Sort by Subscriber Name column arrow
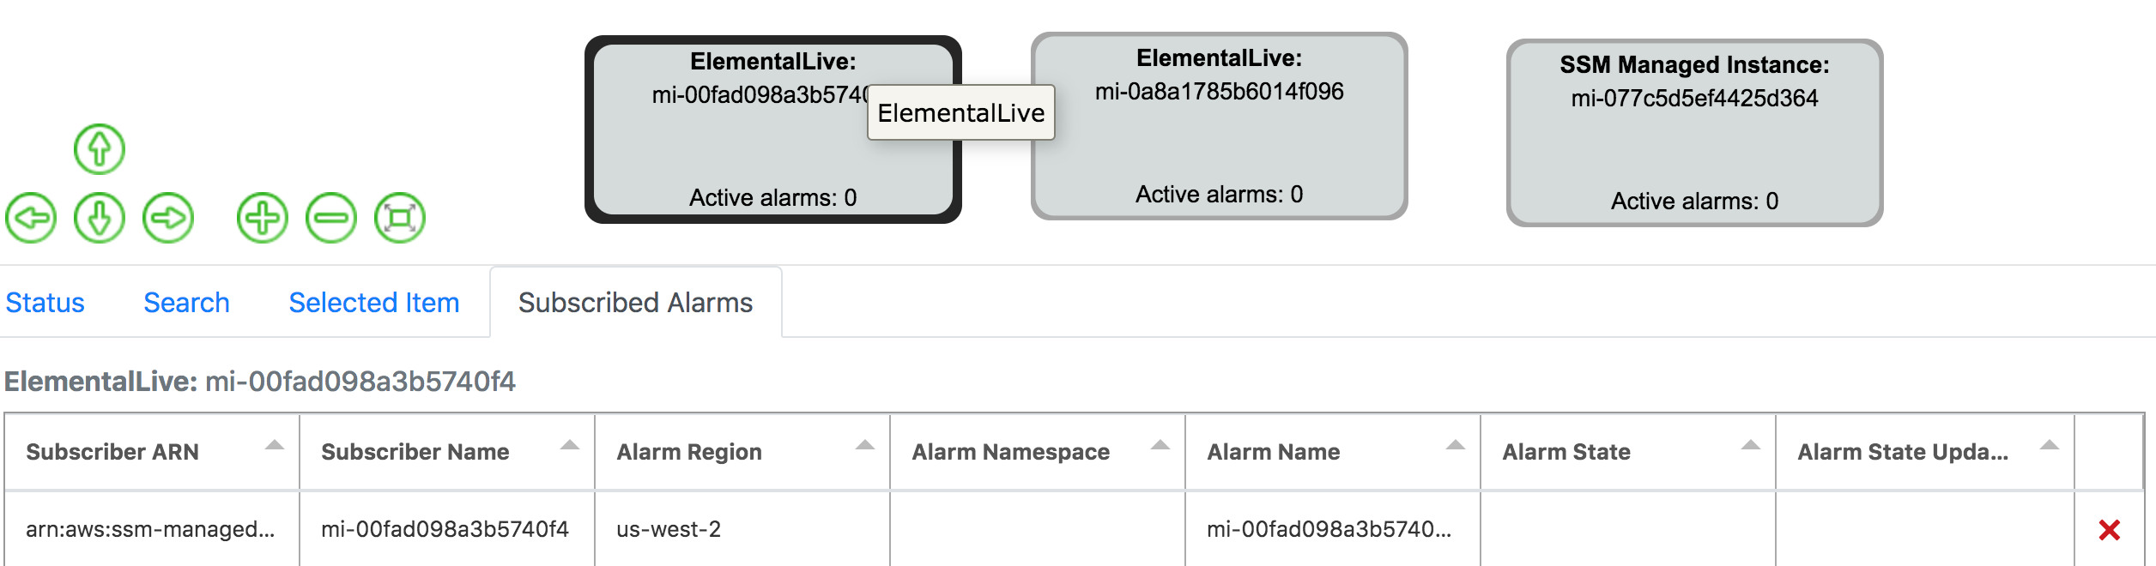Viewport: 2156px width, 566px height. [x=570, y=445]
